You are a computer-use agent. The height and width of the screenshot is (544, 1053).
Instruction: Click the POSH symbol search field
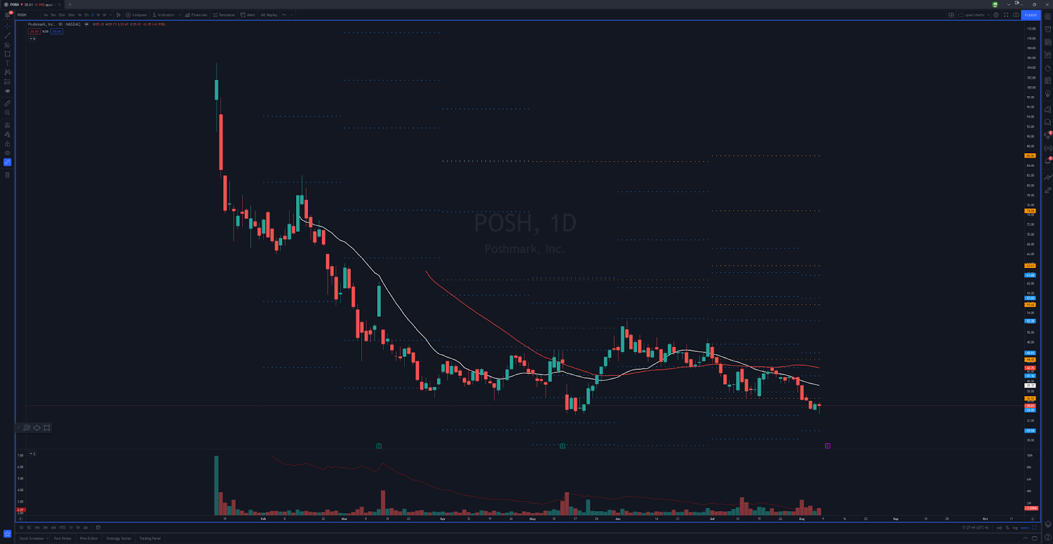coord(26,14)
